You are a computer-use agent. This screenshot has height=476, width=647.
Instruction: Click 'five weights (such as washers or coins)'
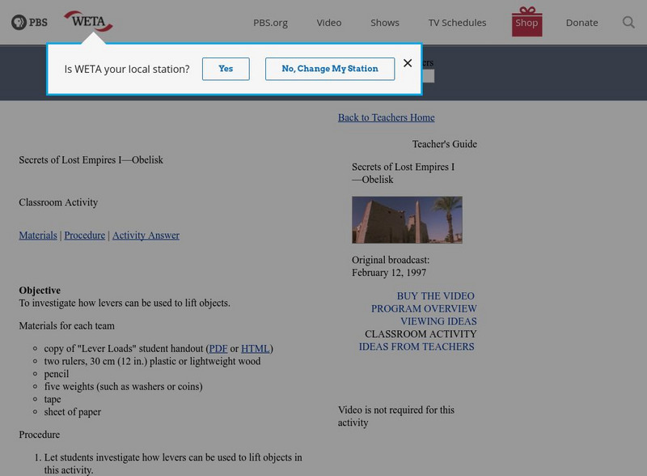124,387
